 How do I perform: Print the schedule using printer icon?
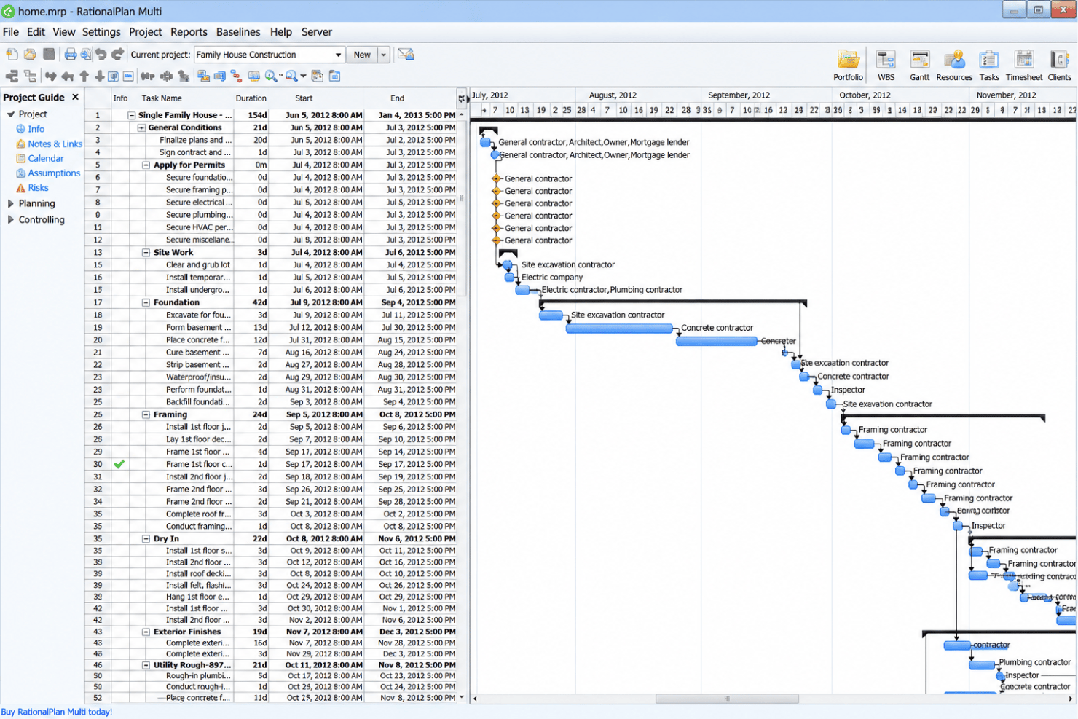click(x=70, y=55)
